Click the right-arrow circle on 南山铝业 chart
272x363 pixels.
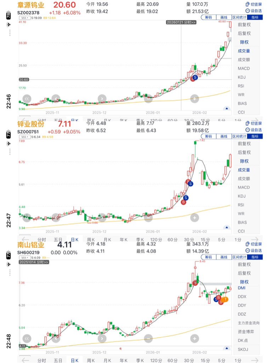coord(102,339)
